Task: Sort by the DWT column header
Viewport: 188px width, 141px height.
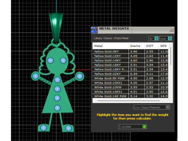Action: pyautogui.click(x=152, y=46)
